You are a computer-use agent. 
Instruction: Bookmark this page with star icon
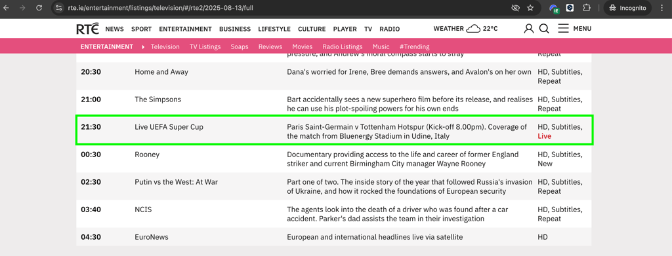click(x=530, y=8)
